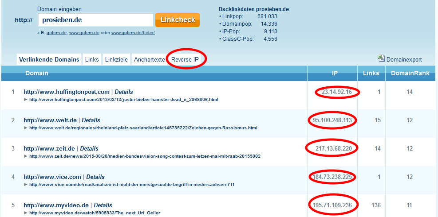Expand arrow beside welt.de article URL
The width and height of the screenshot is (438, 217).
[26, 128]
